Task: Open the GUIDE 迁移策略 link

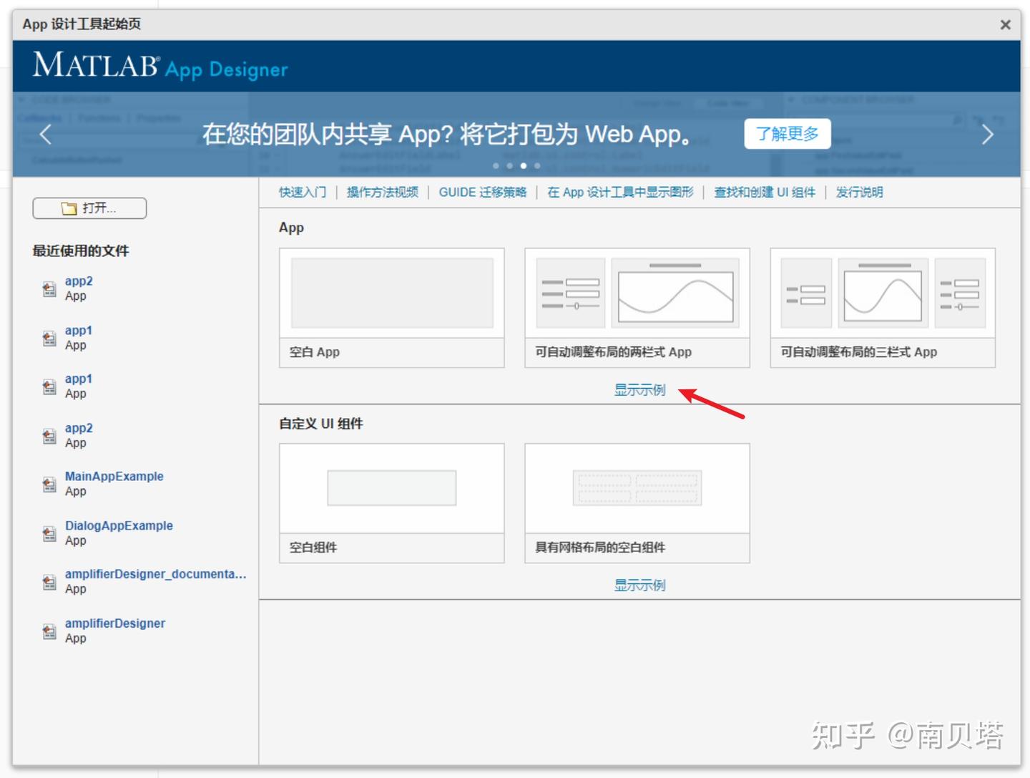Action: [x=482, y=192]
